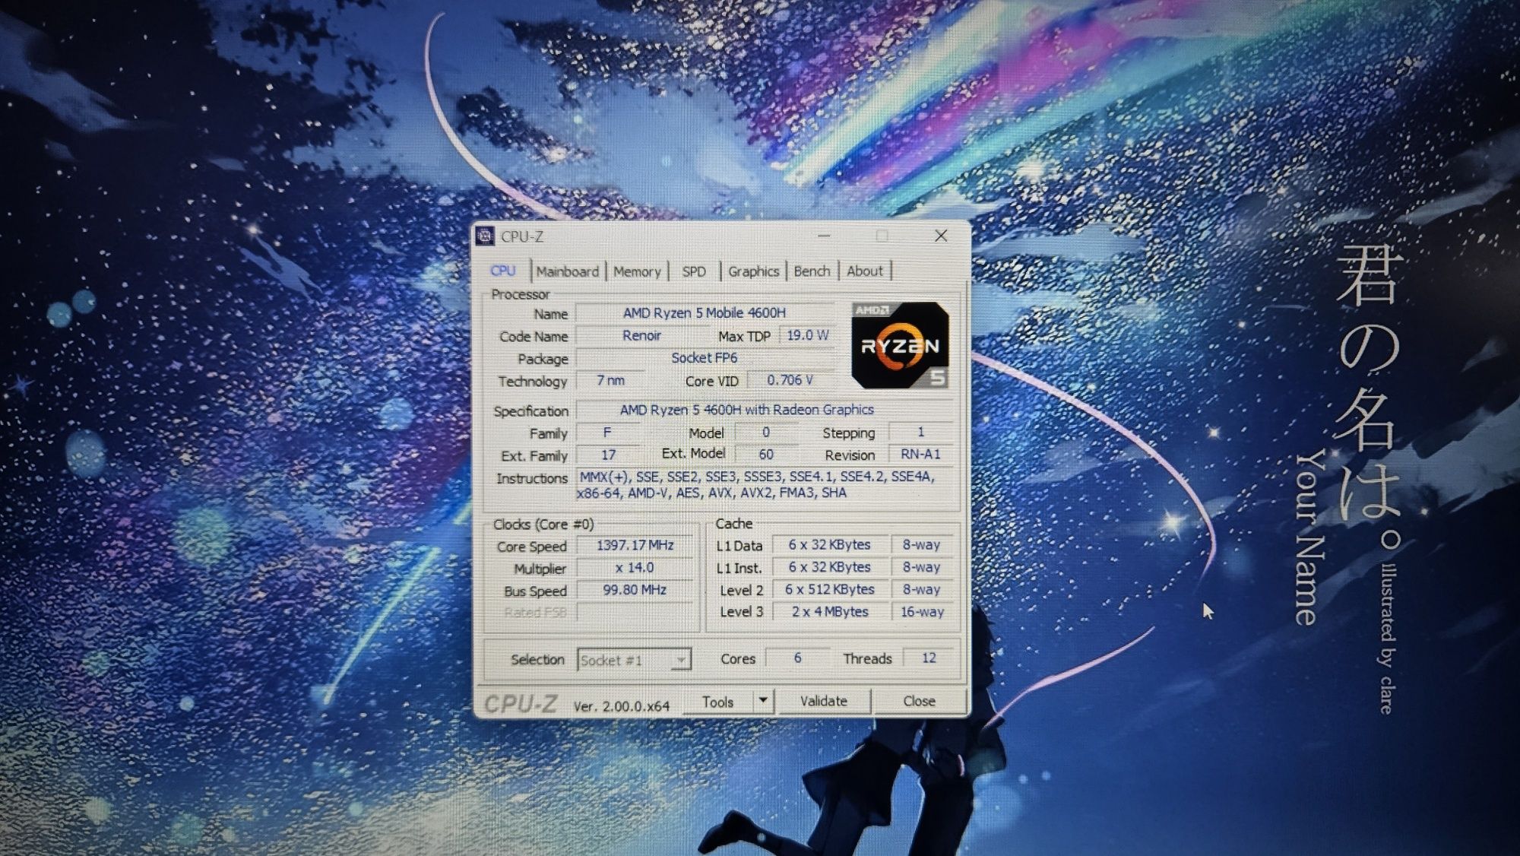Click the Stepping value 1
This screenshot has width=1520, height=856.
click(x=920, y=432)
